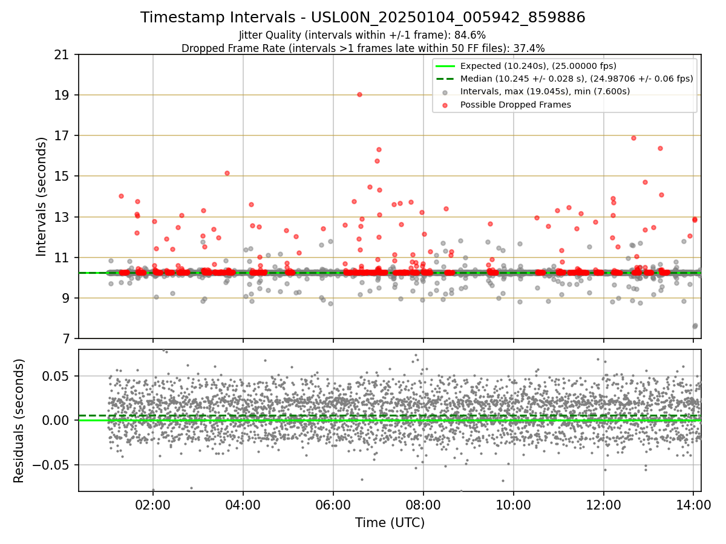Viewport: 726px width, 544px height.
Task: Select the Dropped Frame Rate 37.4% subtitle
Action: tap(363, 48)
